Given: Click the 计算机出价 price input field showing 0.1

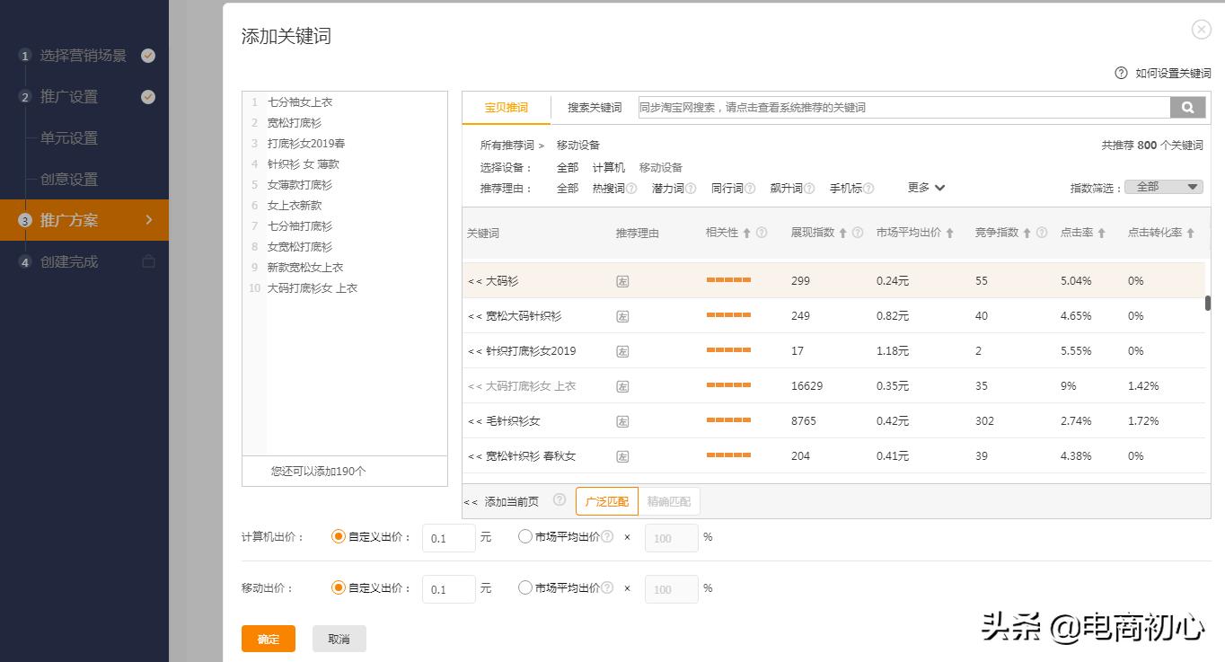Looking at the screenshot, I should [x=448, y=536].
